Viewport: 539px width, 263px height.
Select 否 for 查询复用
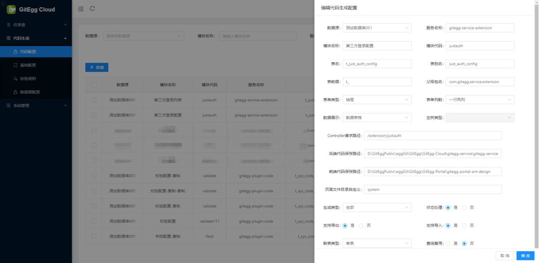coord(464,243)
